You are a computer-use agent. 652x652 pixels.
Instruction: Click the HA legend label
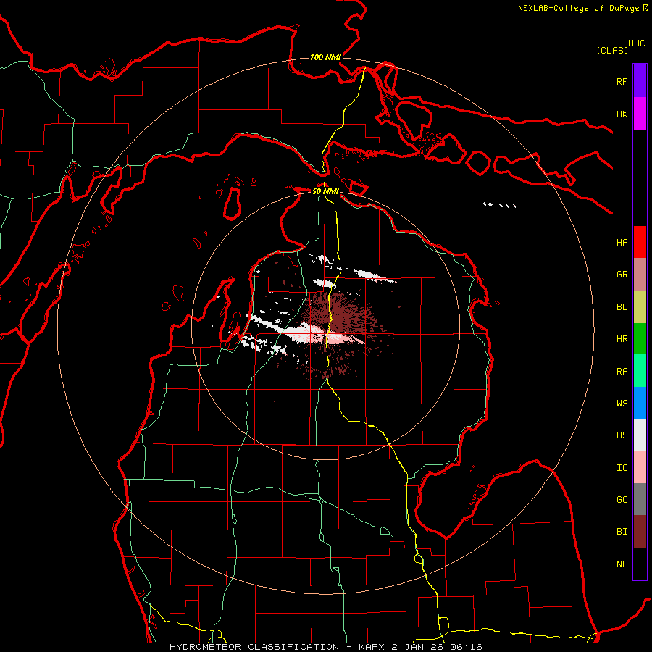622,242
